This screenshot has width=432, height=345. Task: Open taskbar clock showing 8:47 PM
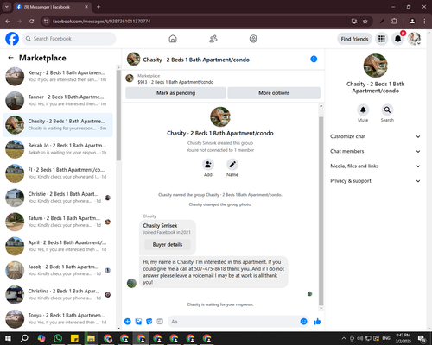(403, 338)
